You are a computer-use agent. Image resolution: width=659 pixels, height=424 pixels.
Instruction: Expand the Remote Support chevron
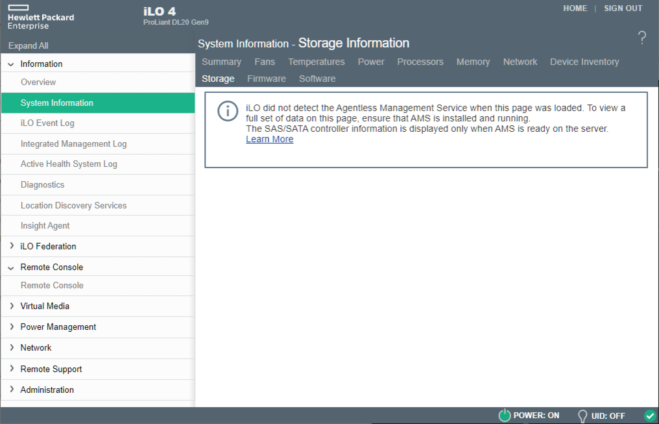click(12, 368)
